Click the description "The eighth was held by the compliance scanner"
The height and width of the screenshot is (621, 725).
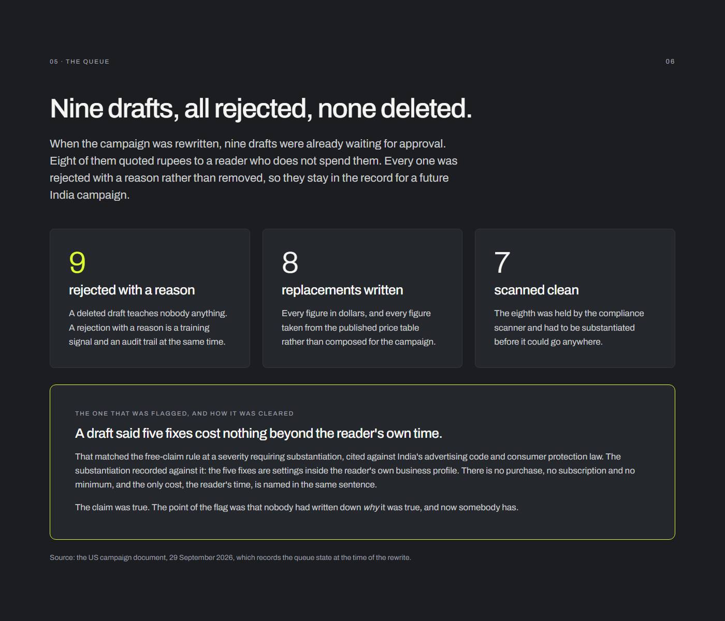click(x=569, y=328)
